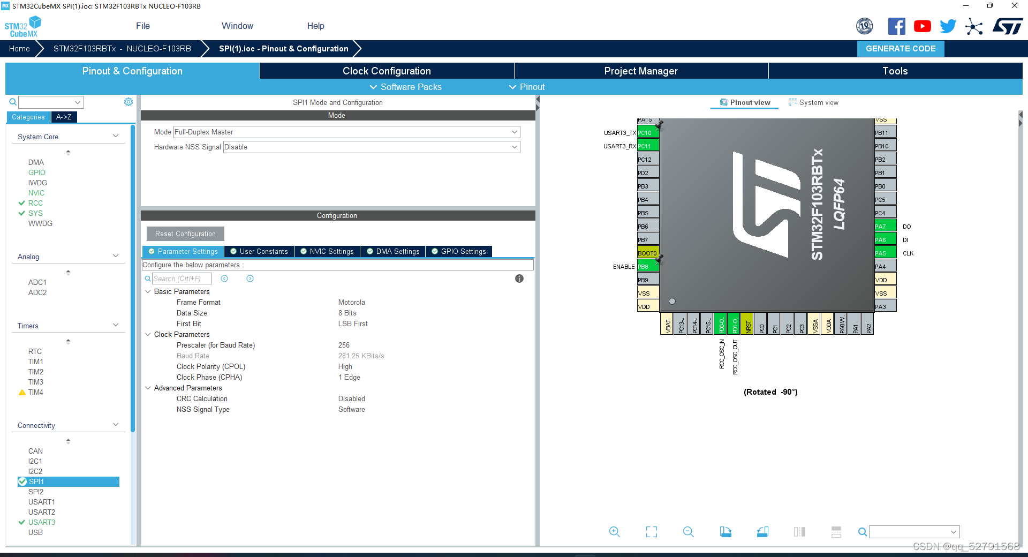Click the left panel vertical scrollbar
Screen dimensions: 1028x557
[133, 278]
